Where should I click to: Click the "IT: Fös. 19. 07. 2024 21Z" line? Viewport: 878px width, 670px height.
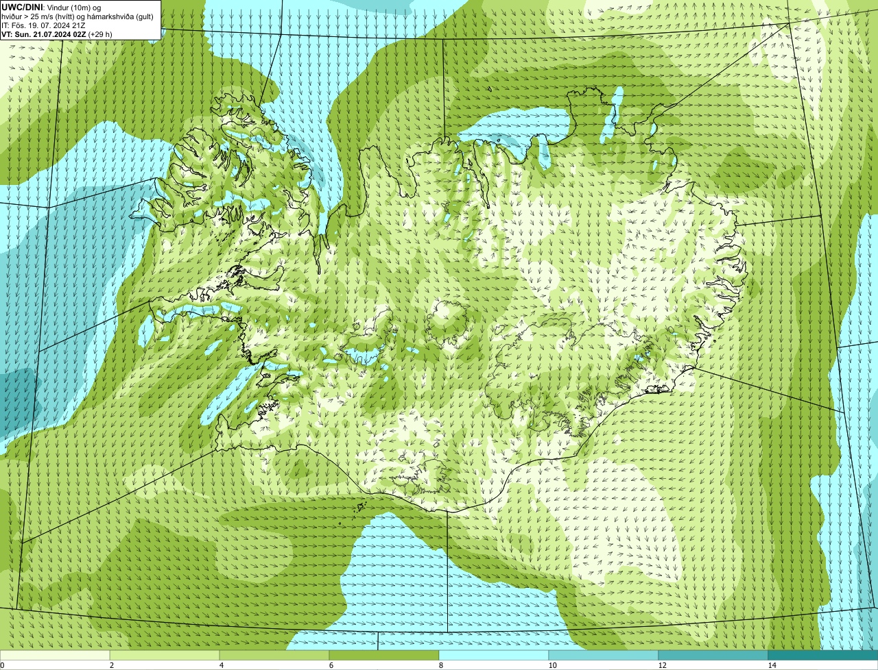43,25
